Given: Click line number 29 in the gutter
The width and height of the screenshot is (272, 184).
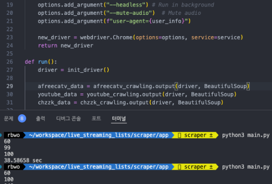Looking at the screenshot, I should click(x=10, y=86).
